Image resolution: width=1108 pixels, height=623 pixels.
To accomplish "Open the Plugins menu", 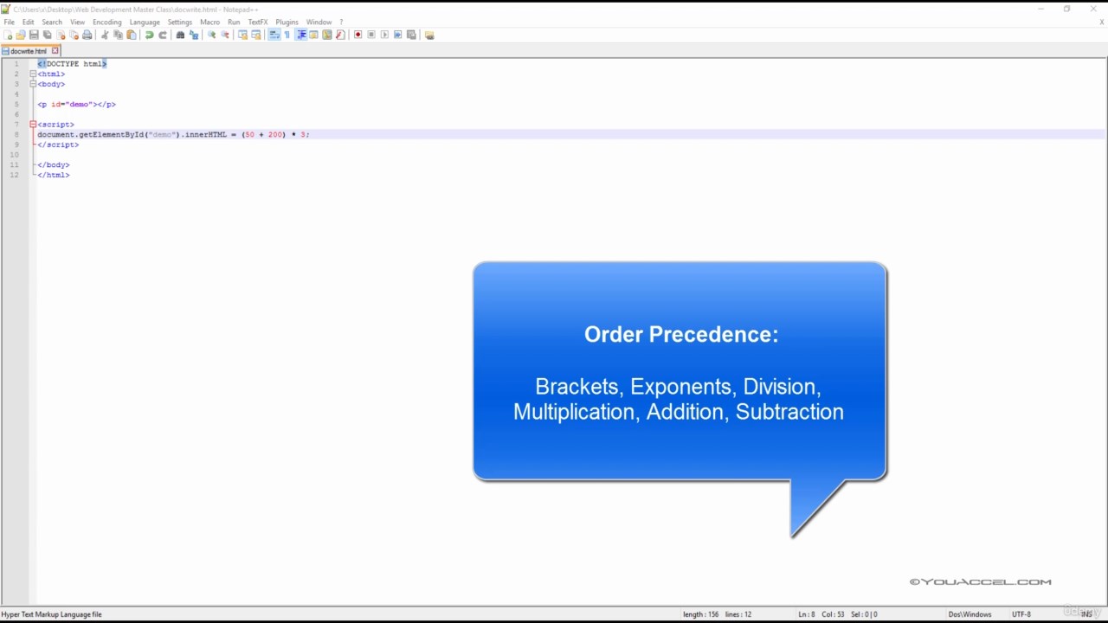I will [x=287, y=22].
